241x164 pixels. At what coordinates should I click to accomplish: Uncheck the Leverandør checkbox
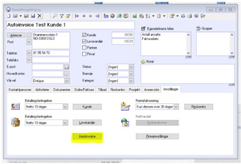[x=84, y=41]
